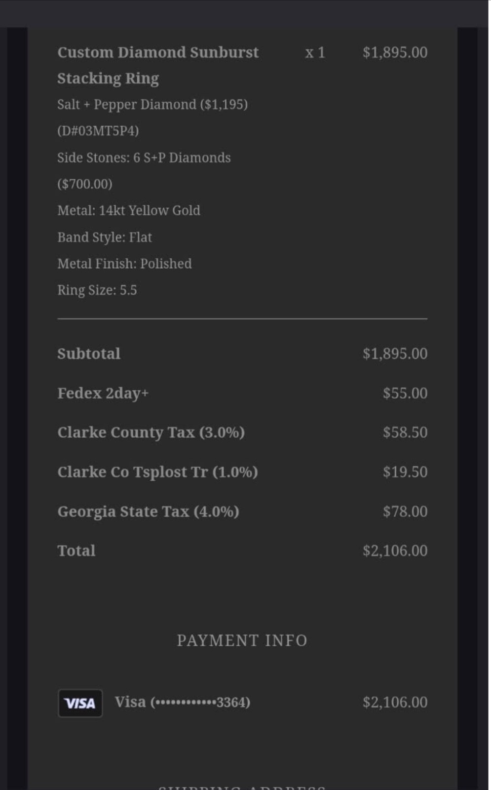Screen dimensions: 491x790
Task: Click the Clarke Co Tsplost Tr (1.0%) label
Action: [157, 472]
